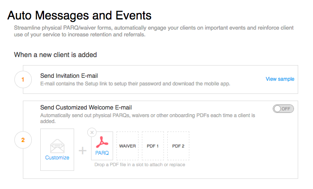The image size is (313, 189).
Task: Click the 'When a new client is added' heading
Action: point(55,55)
